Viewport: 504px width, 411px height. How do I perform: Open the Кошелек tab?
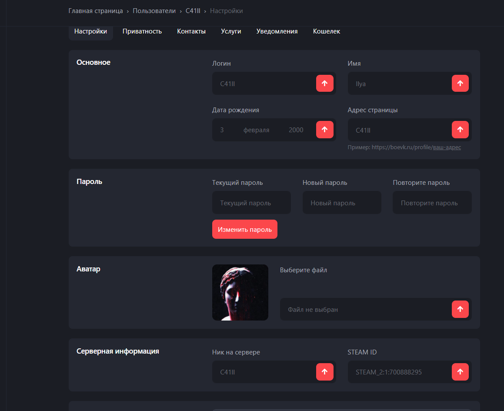click(326, 31)
